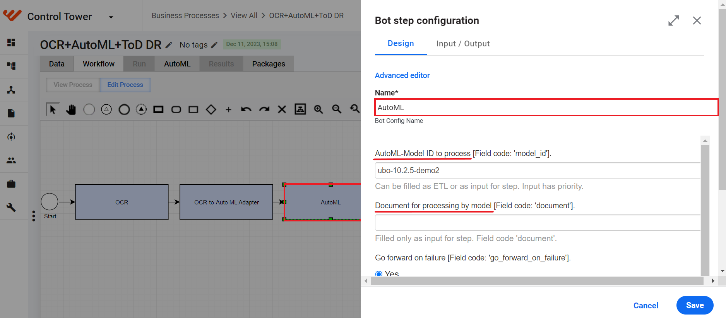This screenshot has height=318, width=726.
Task: Add an end event thick circle
Action: 124,110
